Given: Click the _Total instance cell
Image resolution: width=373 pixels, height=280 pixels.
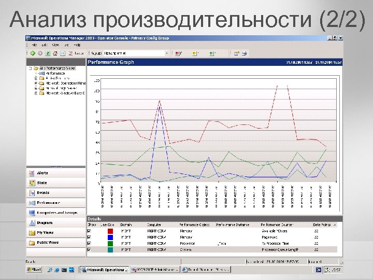Looking at the screenshot, I should coord(221,244).
